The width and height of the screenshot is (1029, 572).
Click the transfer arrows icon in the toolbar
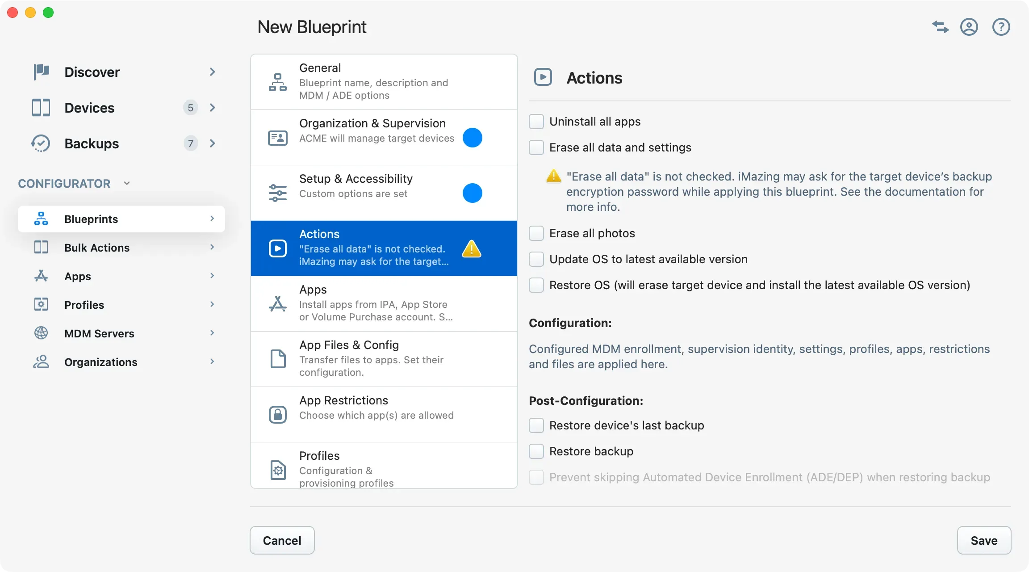(940, 27)
